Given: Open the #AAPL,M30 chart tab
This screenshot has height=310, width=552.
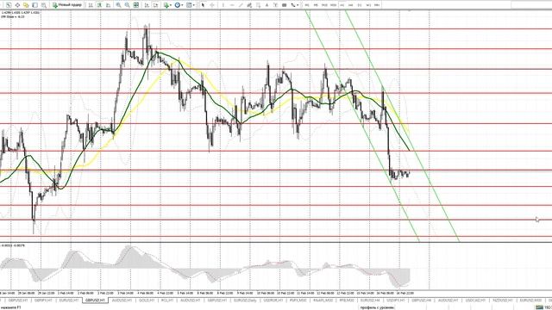Looking at the screenshot, I should pyautogui.click(x=323, y=301).
